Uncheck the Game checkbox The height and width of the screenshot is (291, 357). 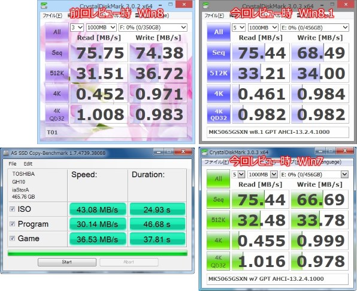[13, 238]
